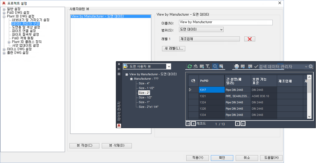Go to first record navigation button

(x=188, y=124)
